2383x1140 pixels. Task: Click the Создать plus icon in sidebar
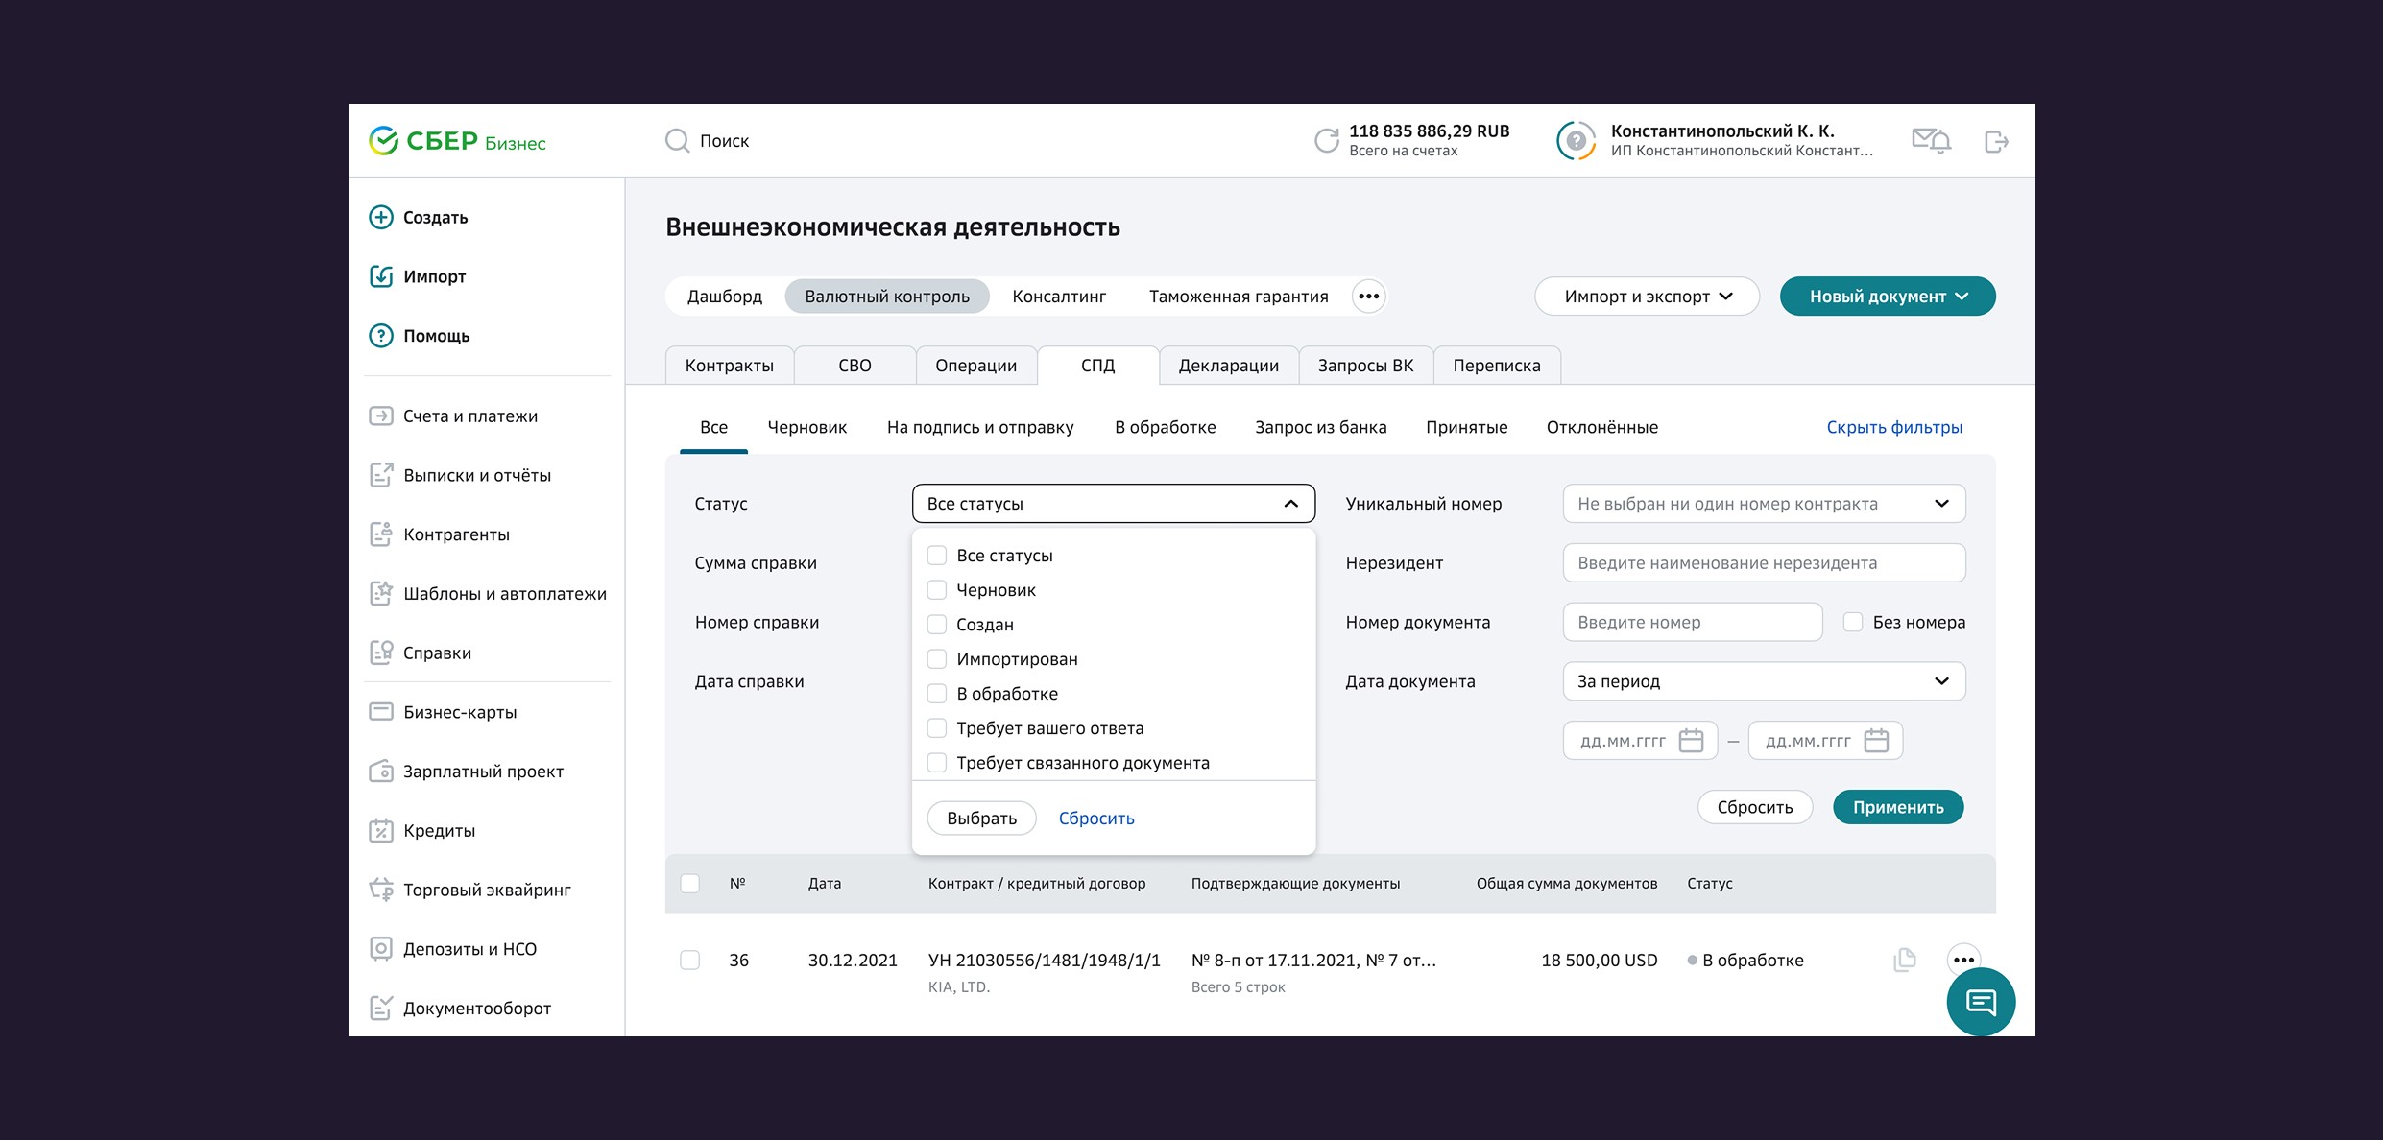(x=381, y=217)
